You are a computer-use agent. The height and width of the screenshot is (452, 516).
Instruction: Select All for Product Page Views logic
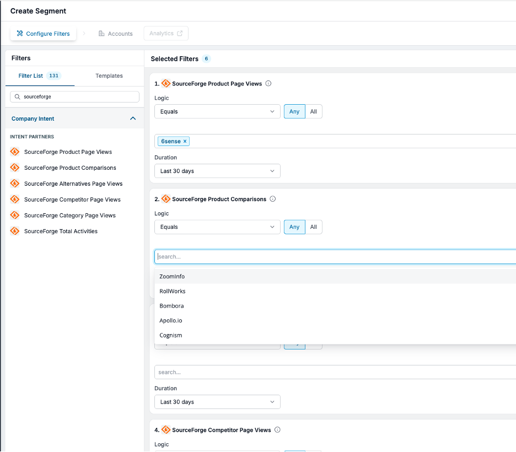pyautogui.click(x=314, y=111)
